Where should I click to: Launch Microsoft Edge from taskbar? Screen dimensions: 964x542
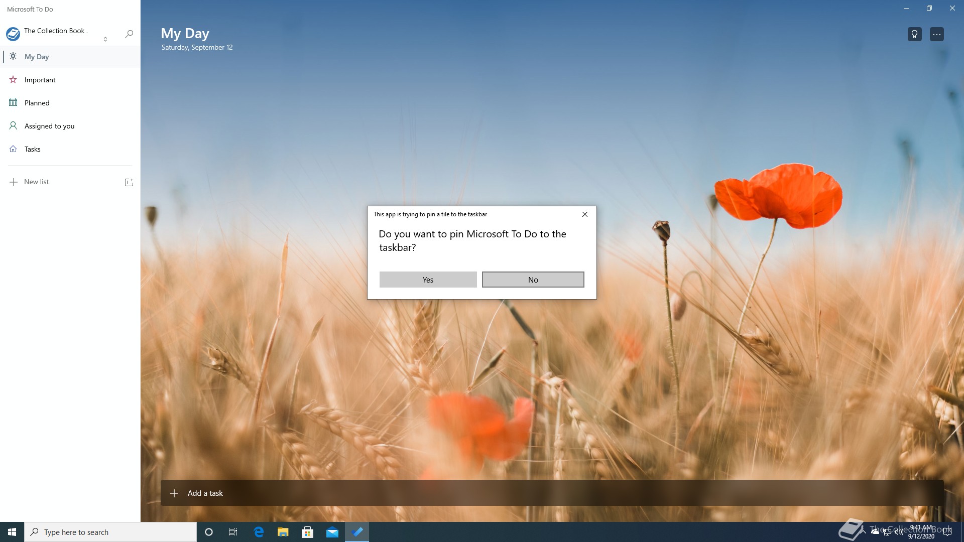259,532
